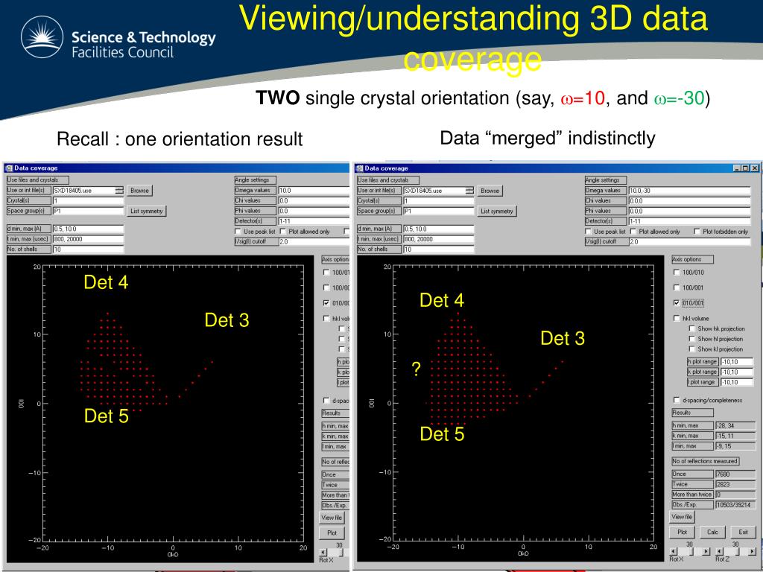Tick Plot forbidden only checkbox
The height and width of the screenshot is (572, 763).
(697, 232)
